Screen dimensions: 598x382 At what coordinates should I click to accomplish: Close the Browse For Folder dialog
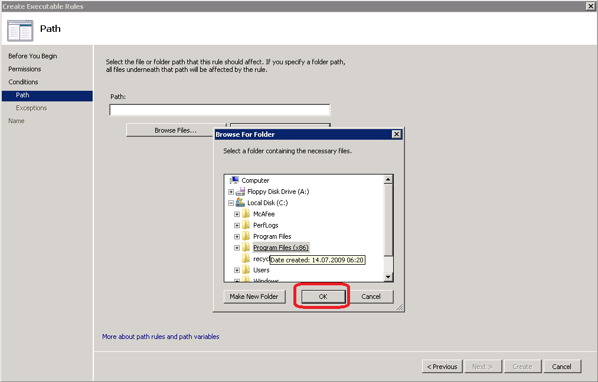coord(397,134)
